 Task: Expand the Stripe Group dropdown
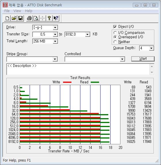(x=55, y=59)
